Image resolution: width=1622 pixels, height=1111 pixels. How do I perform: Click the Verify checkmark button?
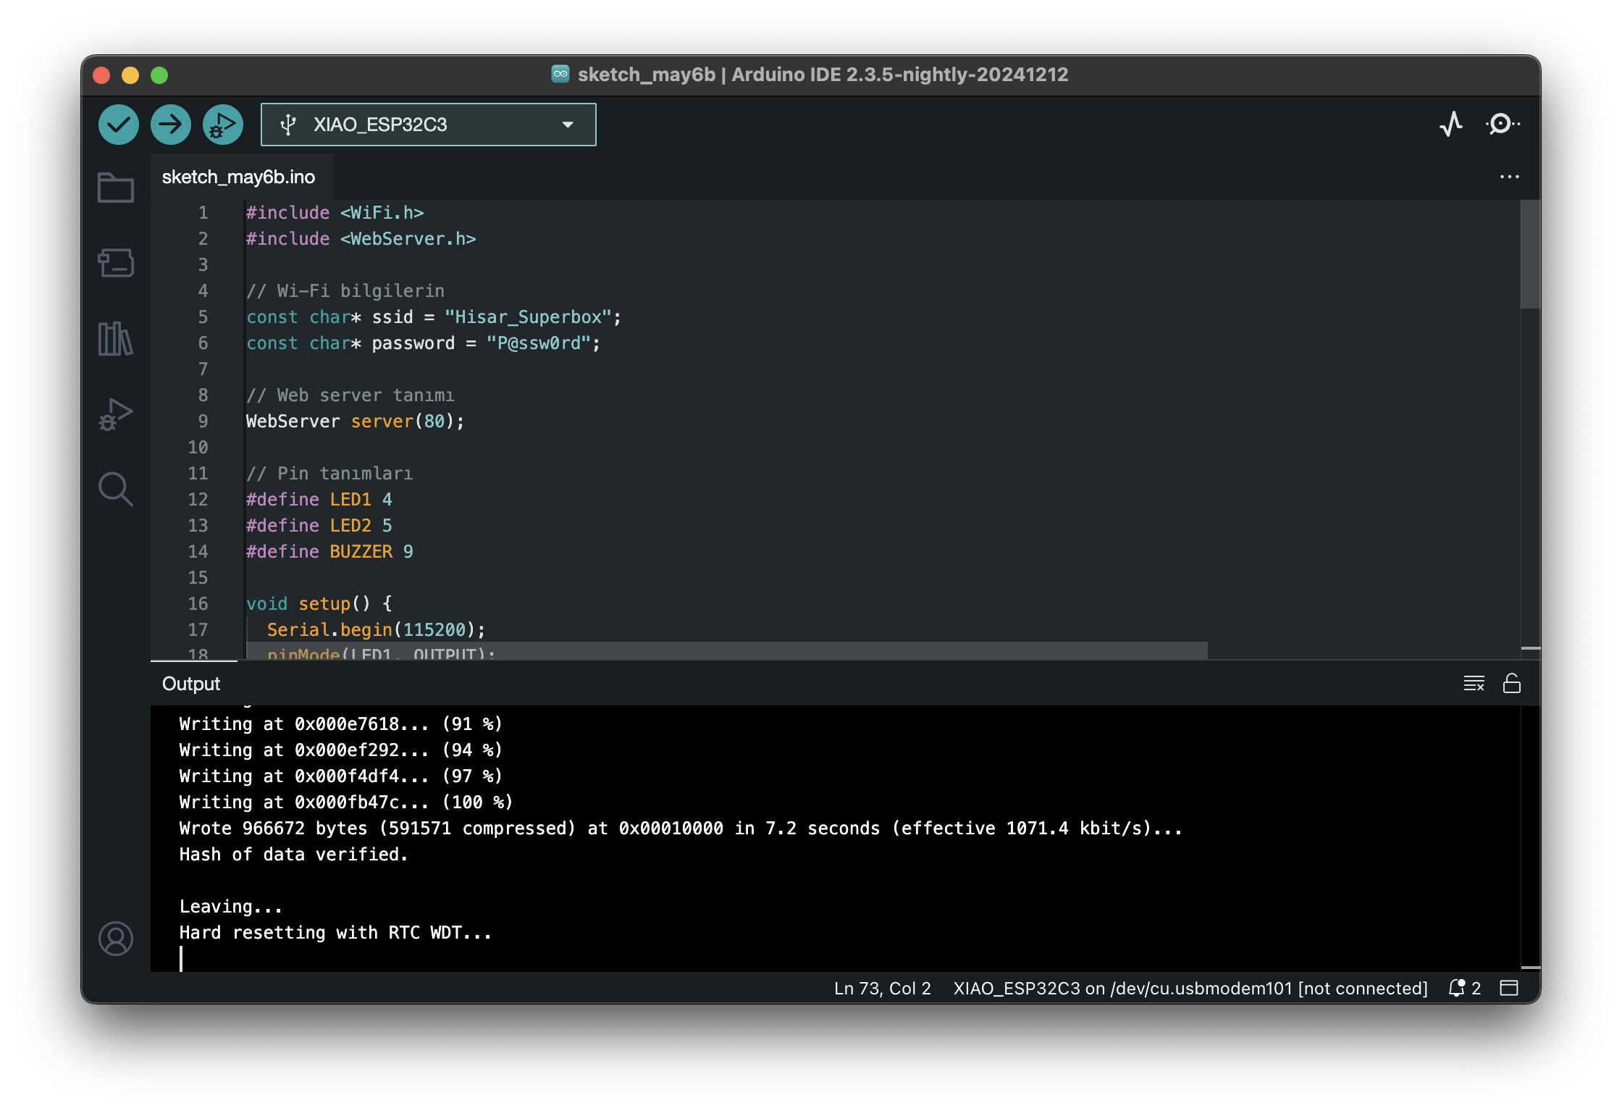click(x=119, y=125)
